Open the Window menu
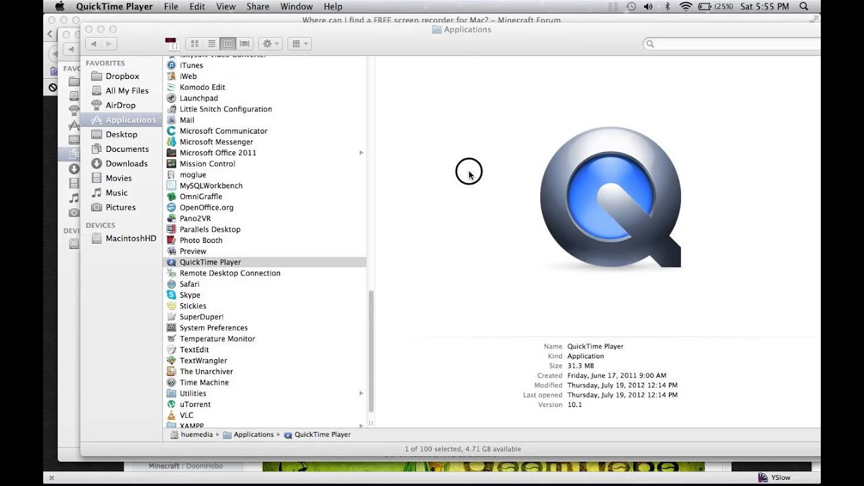The width and height of the screenshot is (864, 486). click(x=296, y=6)
